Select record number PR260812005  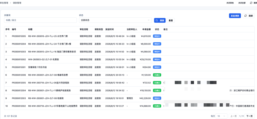coord(19,83)
